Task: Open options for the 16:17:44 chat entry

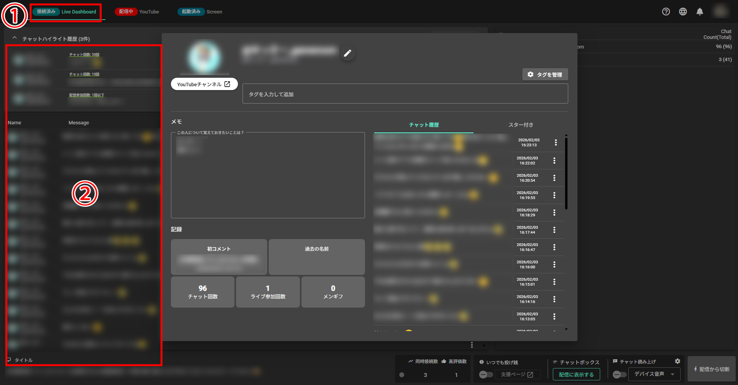Action: (x=554, y=230)
